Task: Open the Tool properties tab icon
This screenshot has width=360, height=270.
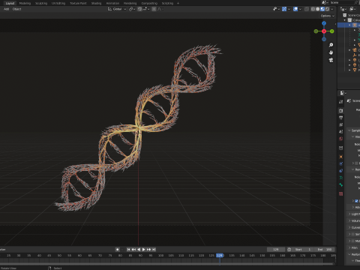Action: [341, 102]
